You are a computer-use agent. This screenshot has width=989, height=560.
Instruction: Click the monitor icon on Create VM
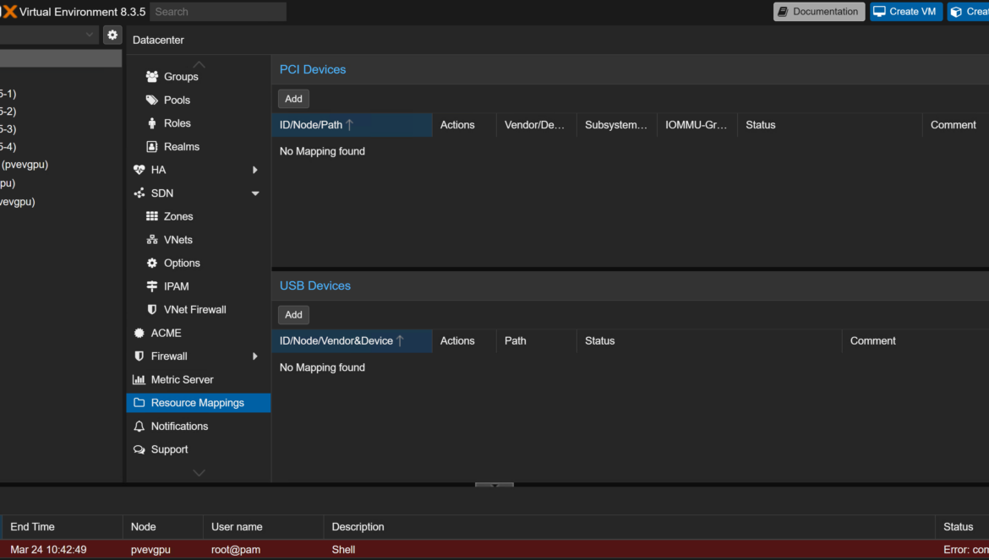coord(879,12)
